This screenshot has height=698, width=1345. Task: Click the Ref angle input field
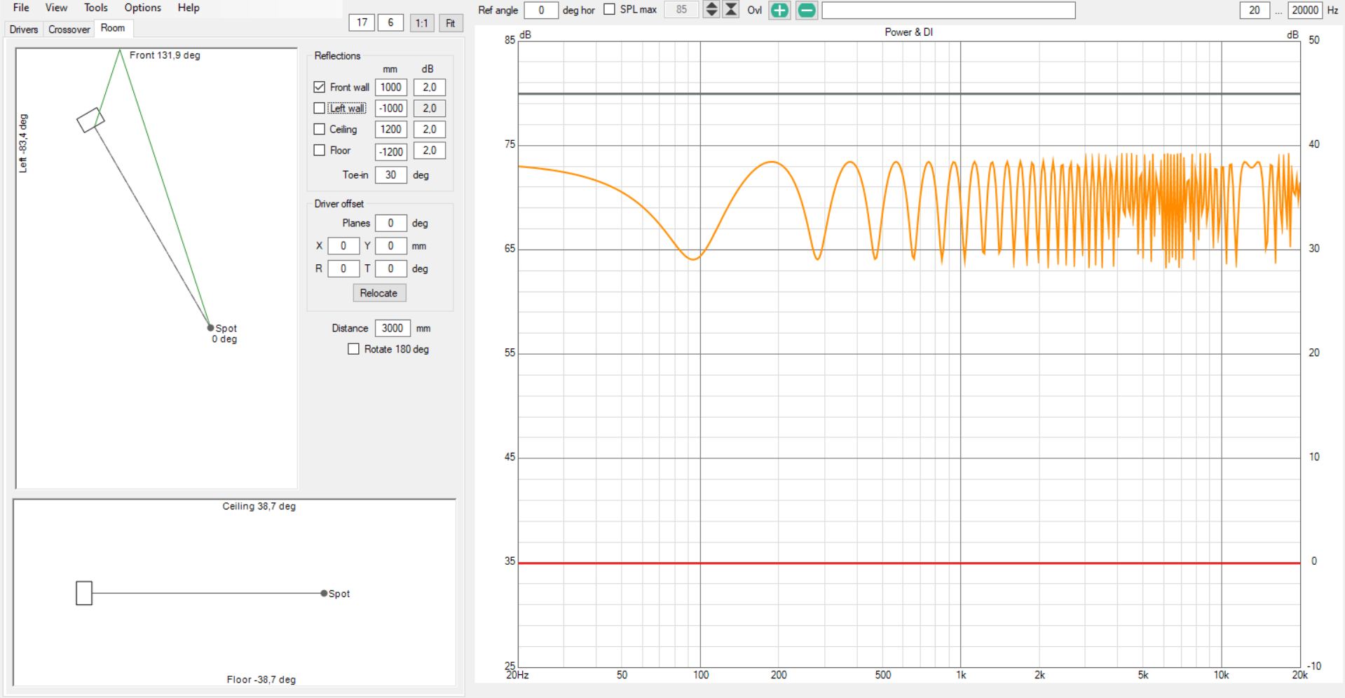[541, 10]
